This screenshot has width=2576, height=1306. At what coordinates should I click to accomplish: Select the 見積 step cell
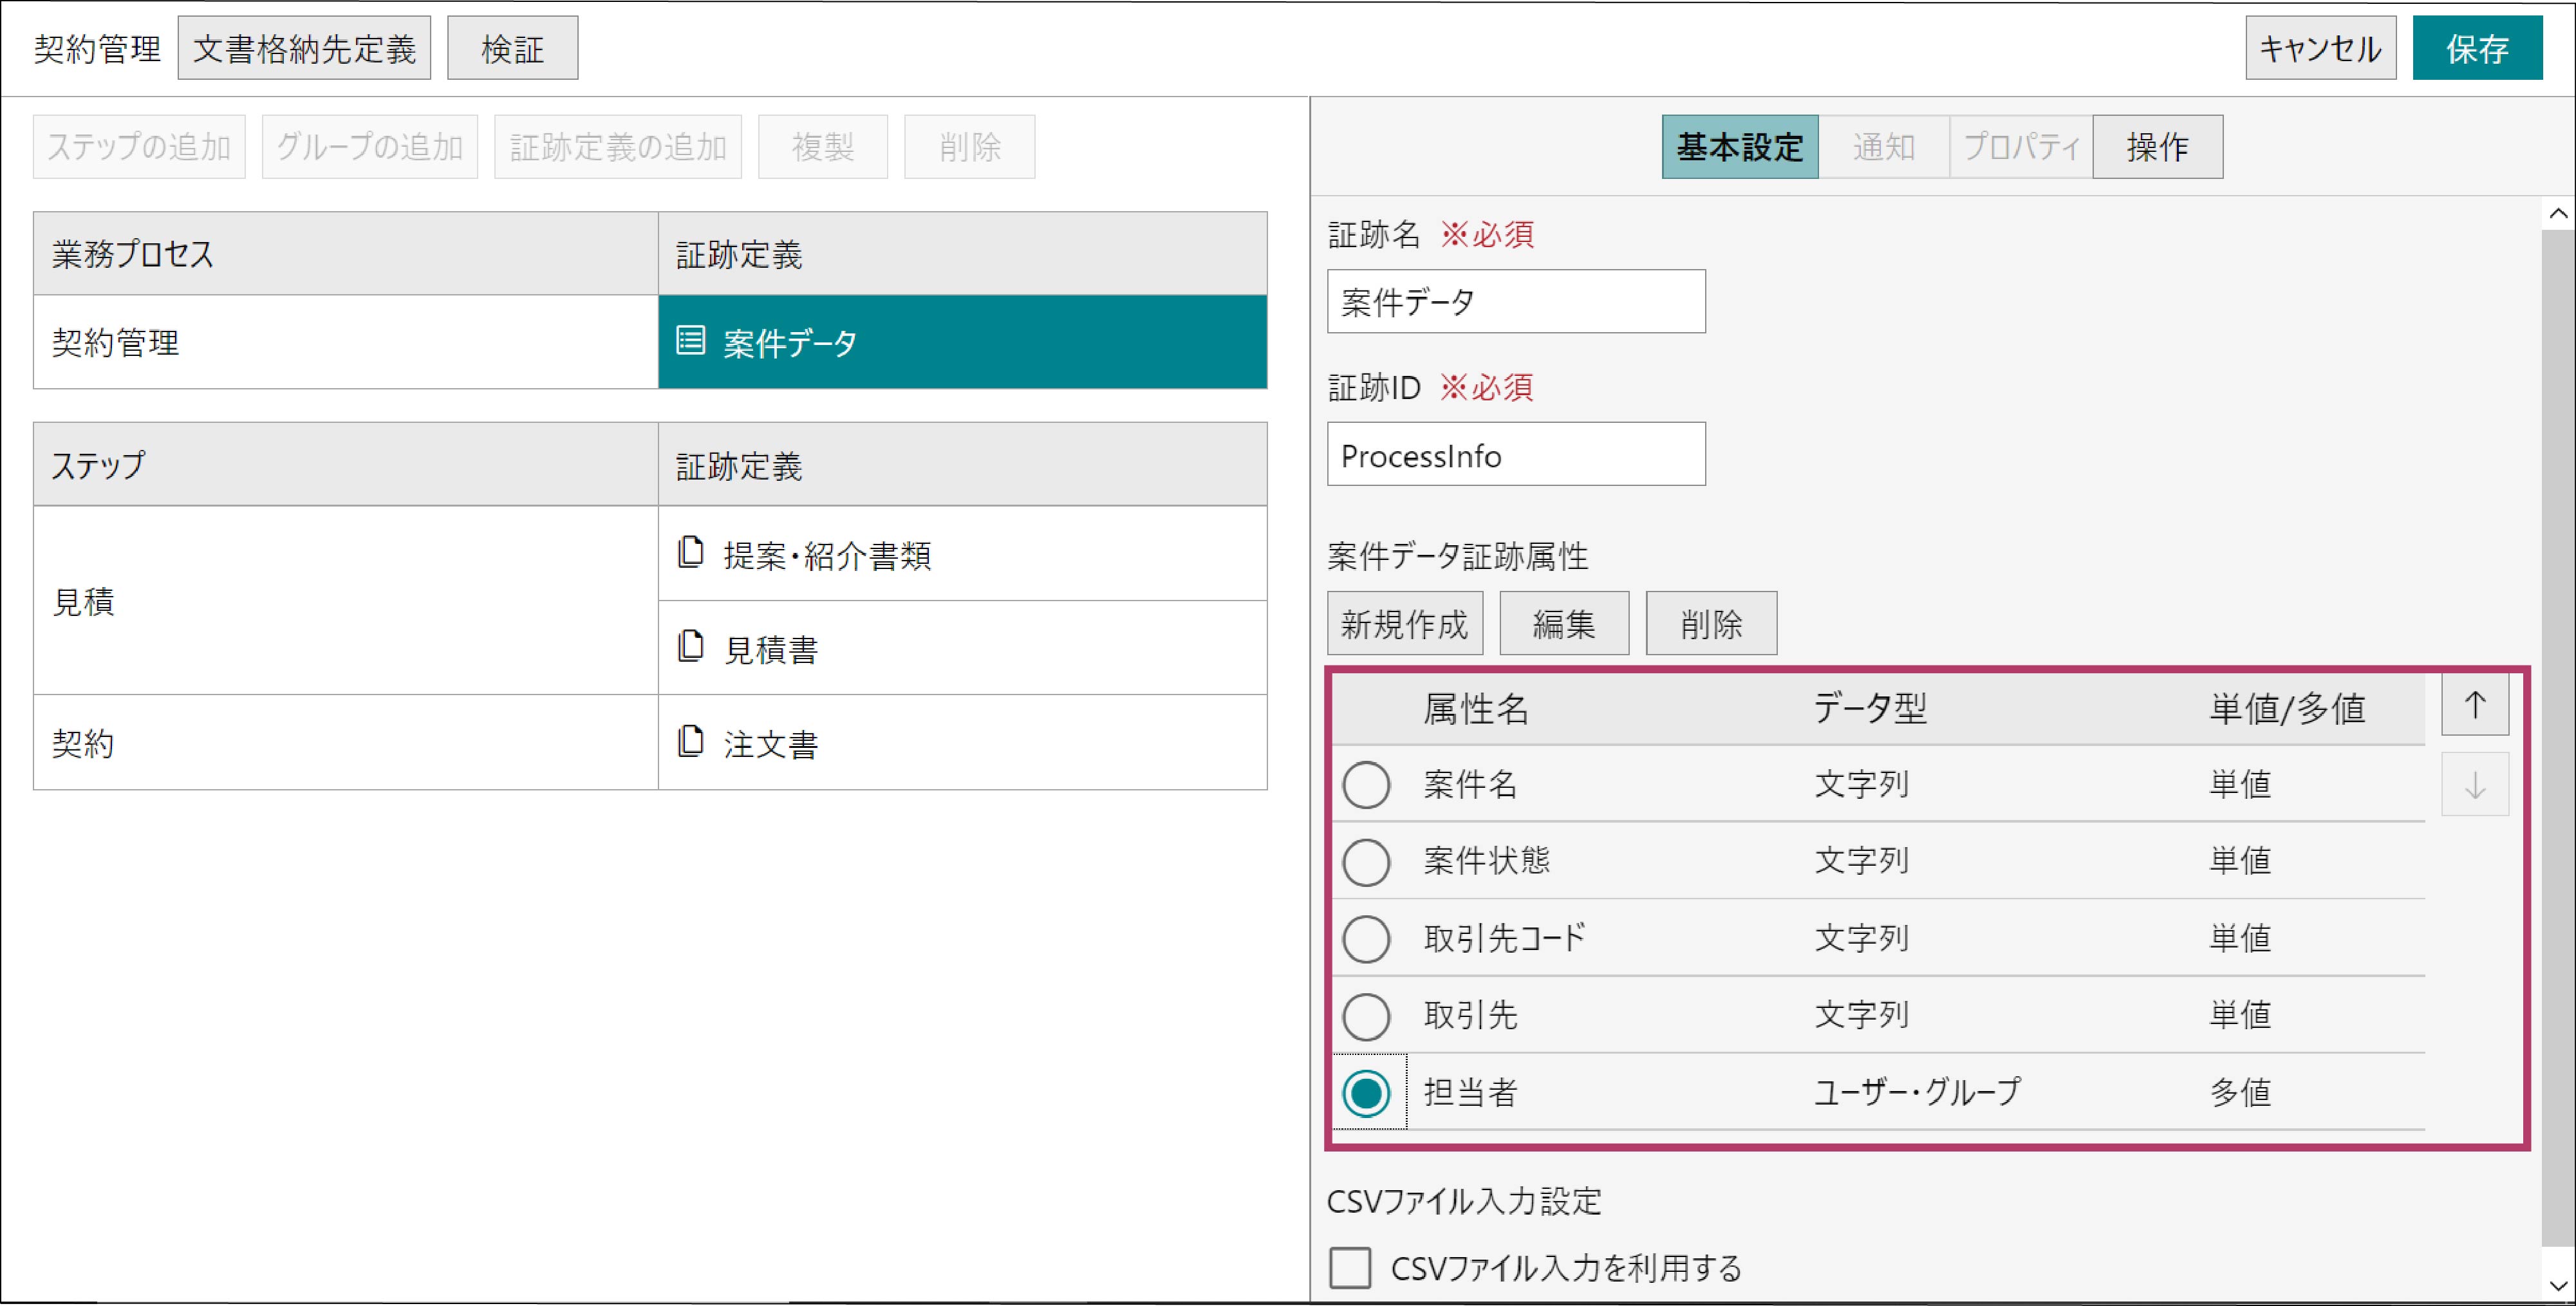point(346,600)
